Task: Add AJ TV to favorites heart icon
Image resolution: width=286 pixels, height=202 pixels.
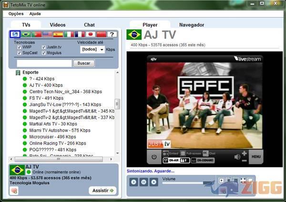Action: click(x=14, y=191)
